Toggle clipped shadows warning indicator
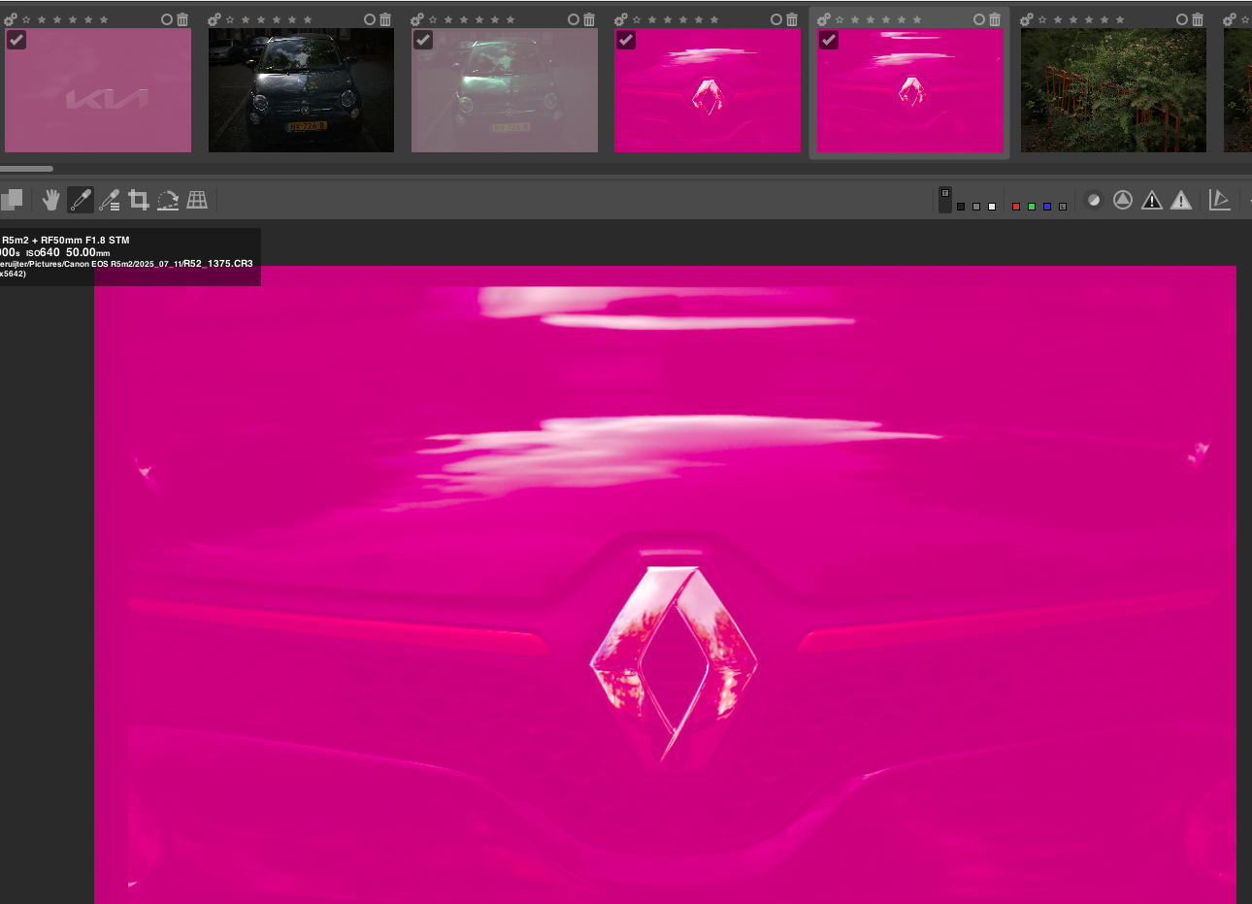 click(x=1152, y=200)
